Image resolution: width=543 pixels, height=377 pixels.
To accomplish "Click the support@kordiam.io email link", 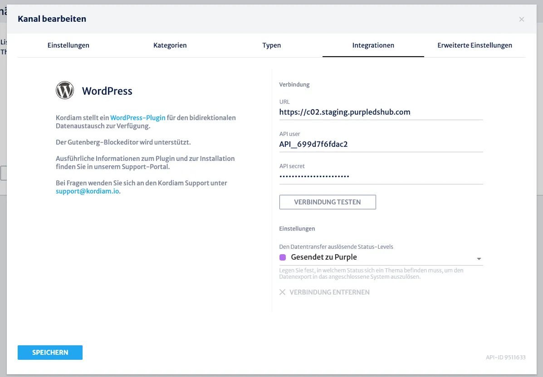I will click(87, 191).
